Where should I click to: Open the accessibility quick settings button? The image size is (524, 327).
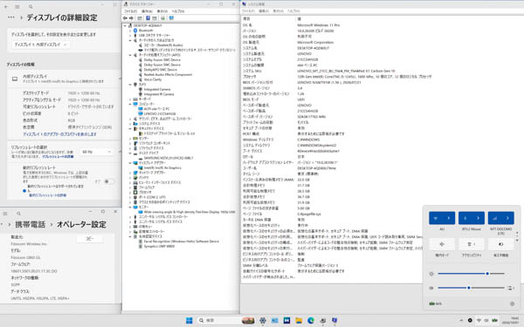(x=472, y=244)
